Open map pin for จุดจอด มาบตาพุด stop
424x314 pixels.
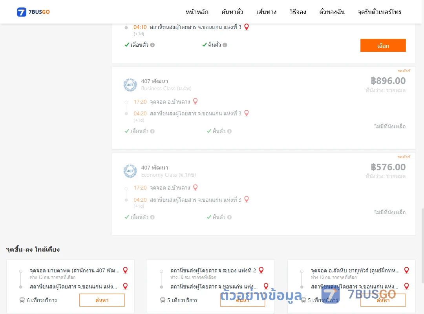pyautogui.click(x=126, y=270)
